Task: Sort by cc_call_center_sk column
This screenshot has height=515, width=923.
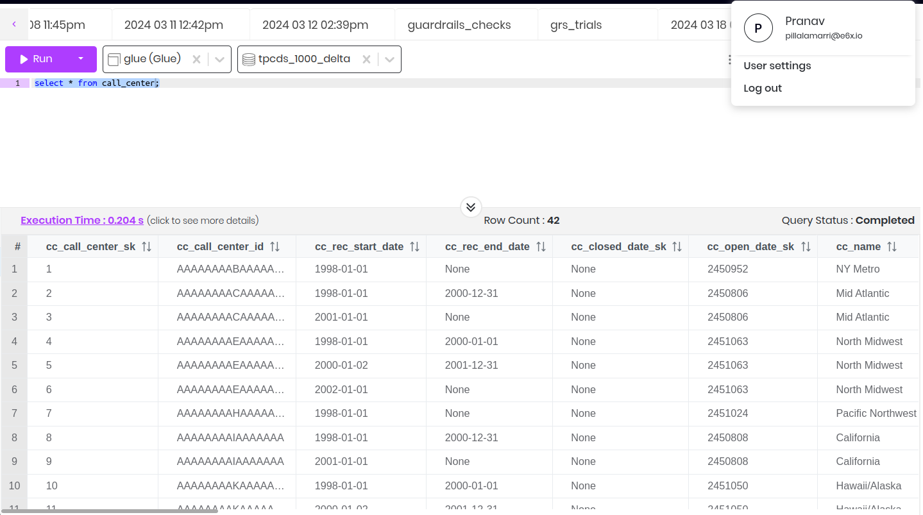Action: (146, 247)
